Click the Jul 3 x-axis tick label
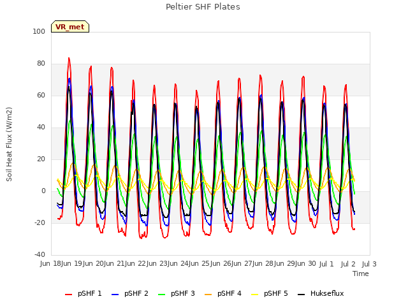The height and width of the screenshot is (306, 408). click(x=369, y=264)
